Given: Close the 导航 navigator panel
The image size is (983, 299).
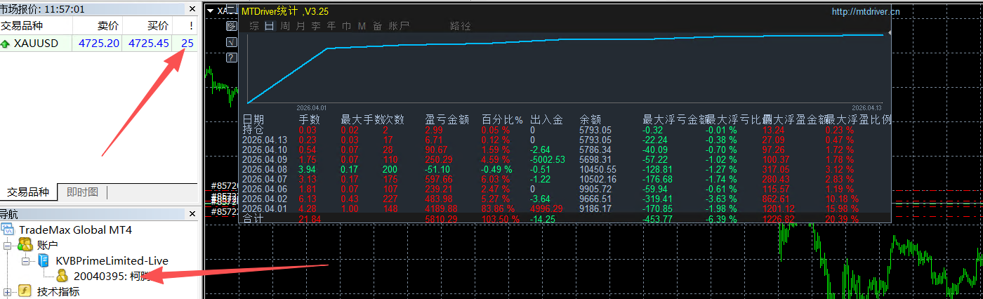Looking at the screenshot, I should pyautogui.click(x=192, y=213).
